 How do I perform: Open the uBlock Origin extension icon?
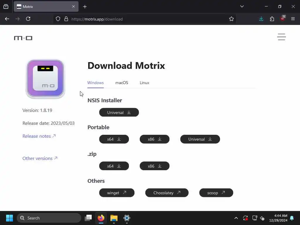pos(283,19)
